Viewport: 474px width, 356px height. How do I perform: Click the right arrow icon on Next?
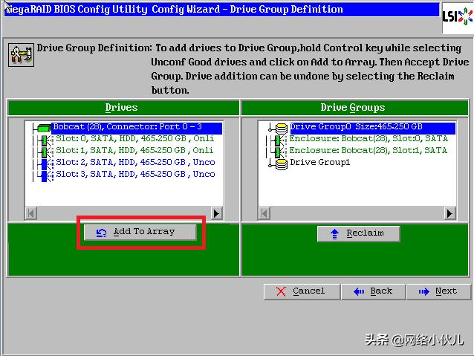coord(423,291)
